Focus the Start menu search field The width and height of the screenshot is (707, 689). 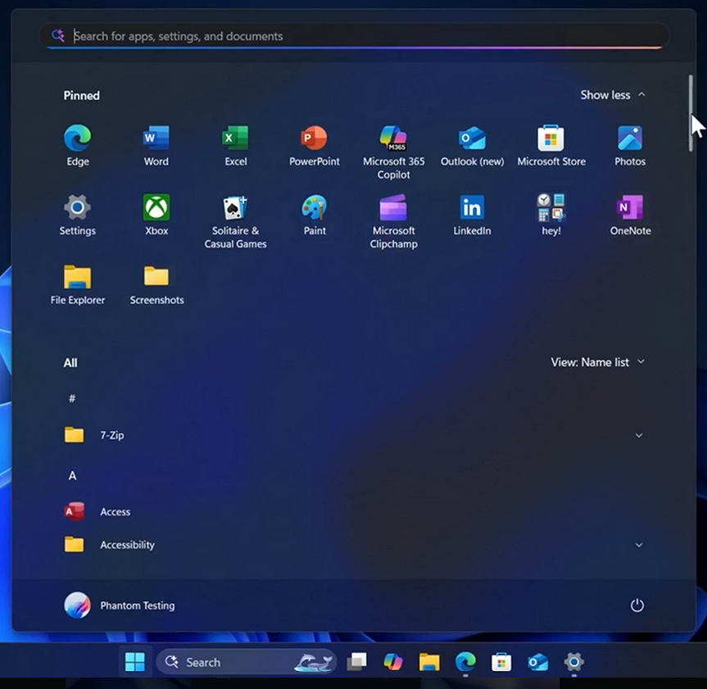point(354,36)
